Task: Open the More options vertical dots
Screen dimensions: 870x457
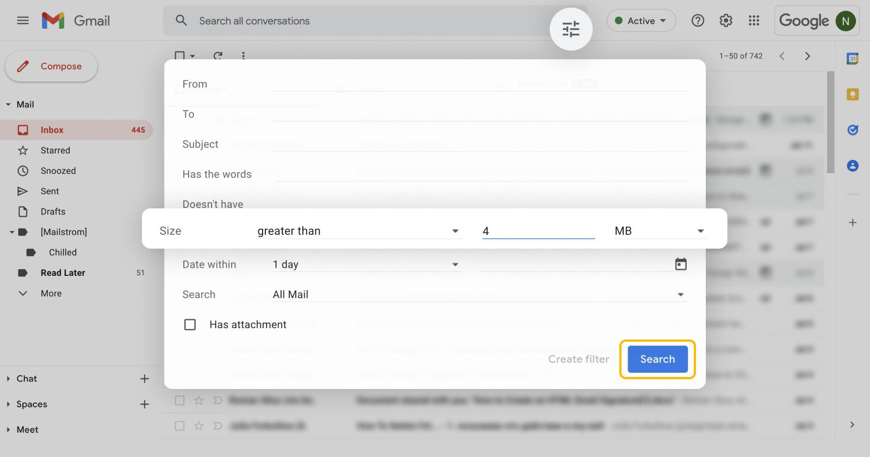Action: 243,55
